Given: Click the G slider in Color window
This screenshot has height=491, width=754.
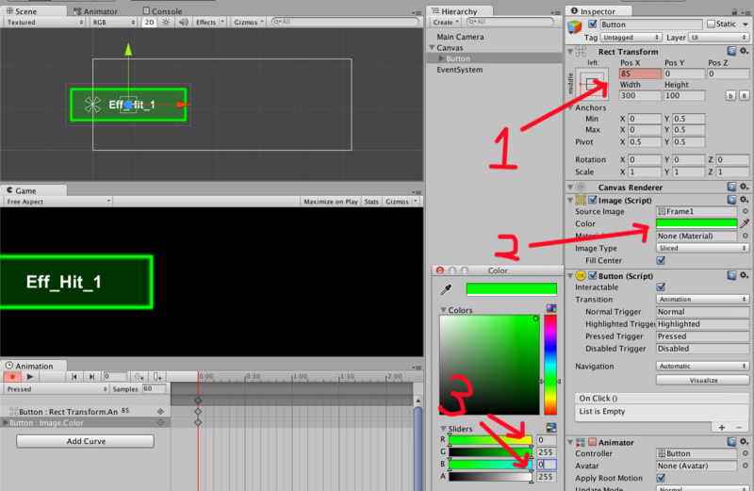Looking at the screenshot, I should tap(490, 452).
